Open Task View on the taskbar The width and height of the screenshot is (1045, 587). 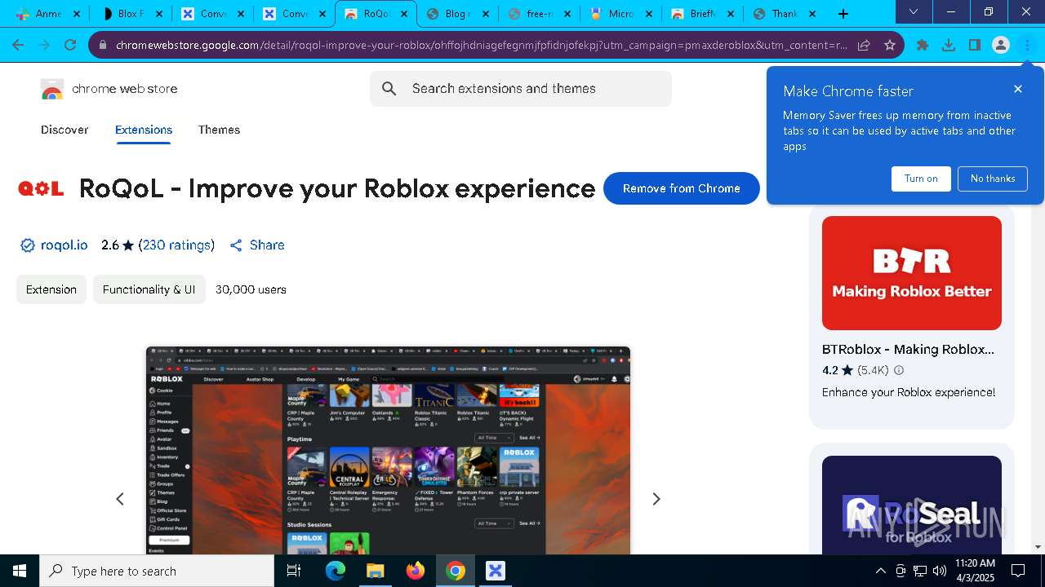[x=294, y=571]
